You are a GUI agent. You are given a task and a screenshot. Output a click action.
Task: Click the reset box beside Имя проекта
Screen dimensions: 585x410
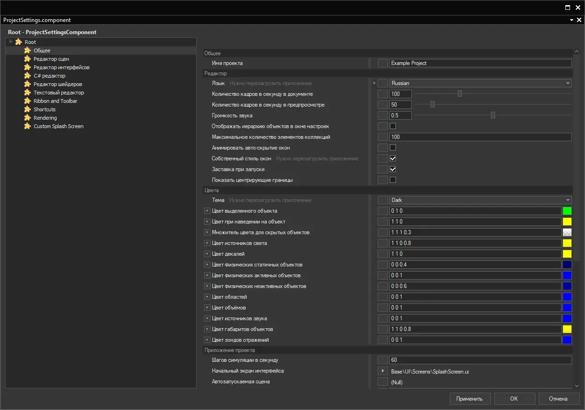click(383, 63)
